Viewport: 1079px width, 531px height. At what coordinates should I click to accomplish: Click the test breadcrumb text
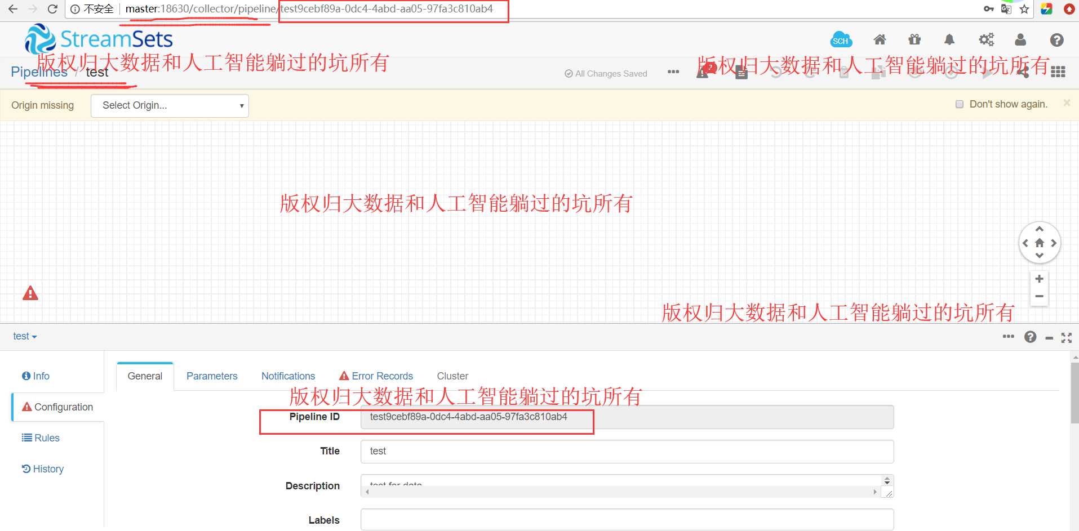97,72
